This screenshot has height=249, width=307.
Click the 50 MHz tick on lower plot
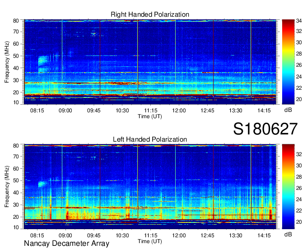pyautogui.click(x=16, y=180)
